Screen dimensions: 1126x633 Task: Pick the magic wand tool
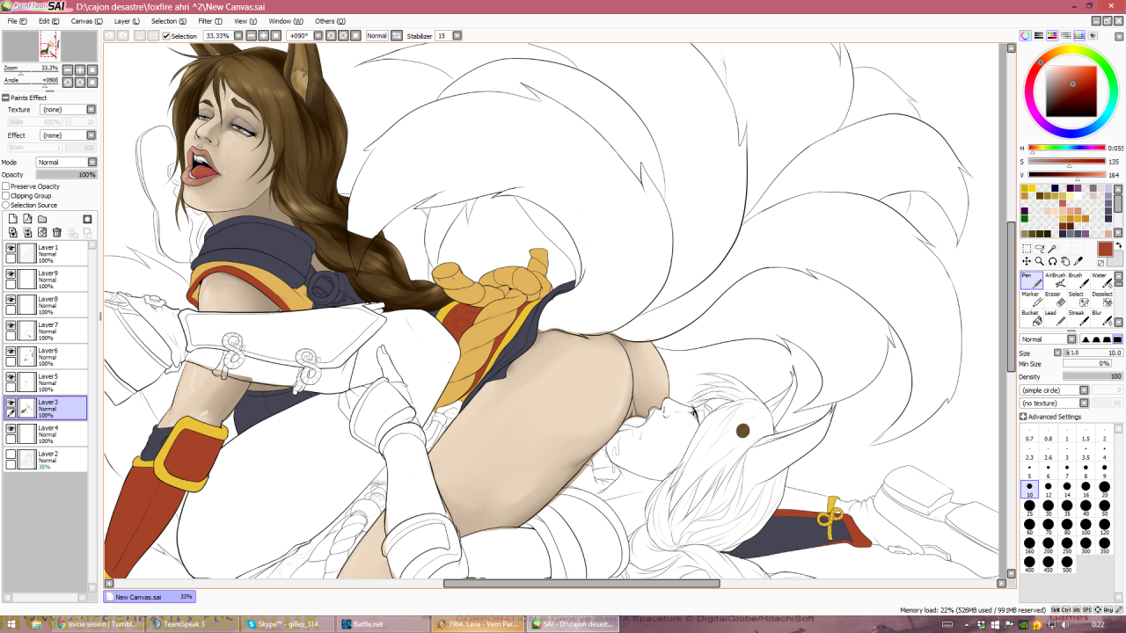click(1052, 249)
